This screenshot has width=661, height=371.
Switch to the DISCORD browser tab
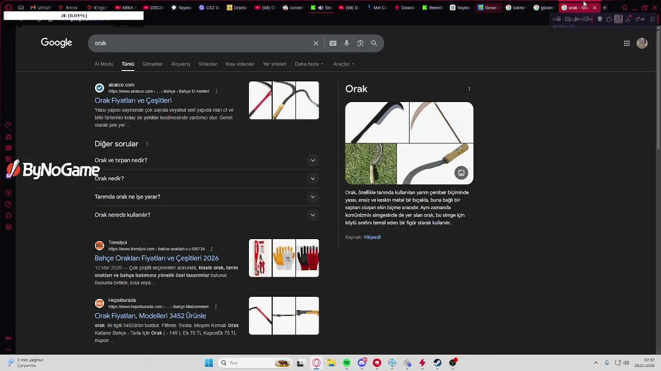click(x=154, y=8)
